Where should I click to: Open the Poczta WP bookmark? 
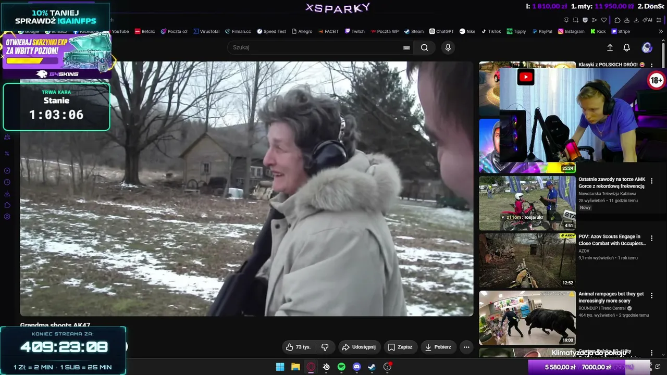point(385,31)
